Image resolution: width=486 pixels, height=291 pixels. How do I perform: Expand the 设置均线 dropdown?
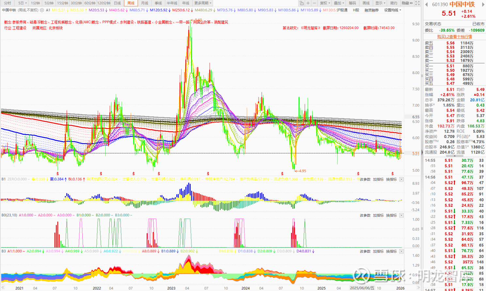pyautogui.click(x=393, y=10)
